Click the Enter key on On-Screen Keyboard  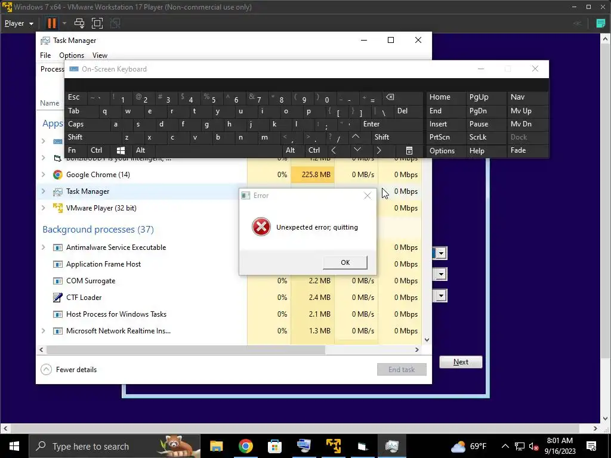point(391,124)
